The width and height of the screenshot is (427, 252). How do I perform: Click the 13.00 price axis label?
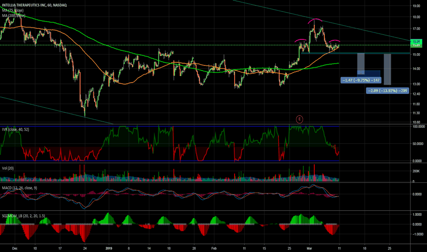tap(416, 84)
